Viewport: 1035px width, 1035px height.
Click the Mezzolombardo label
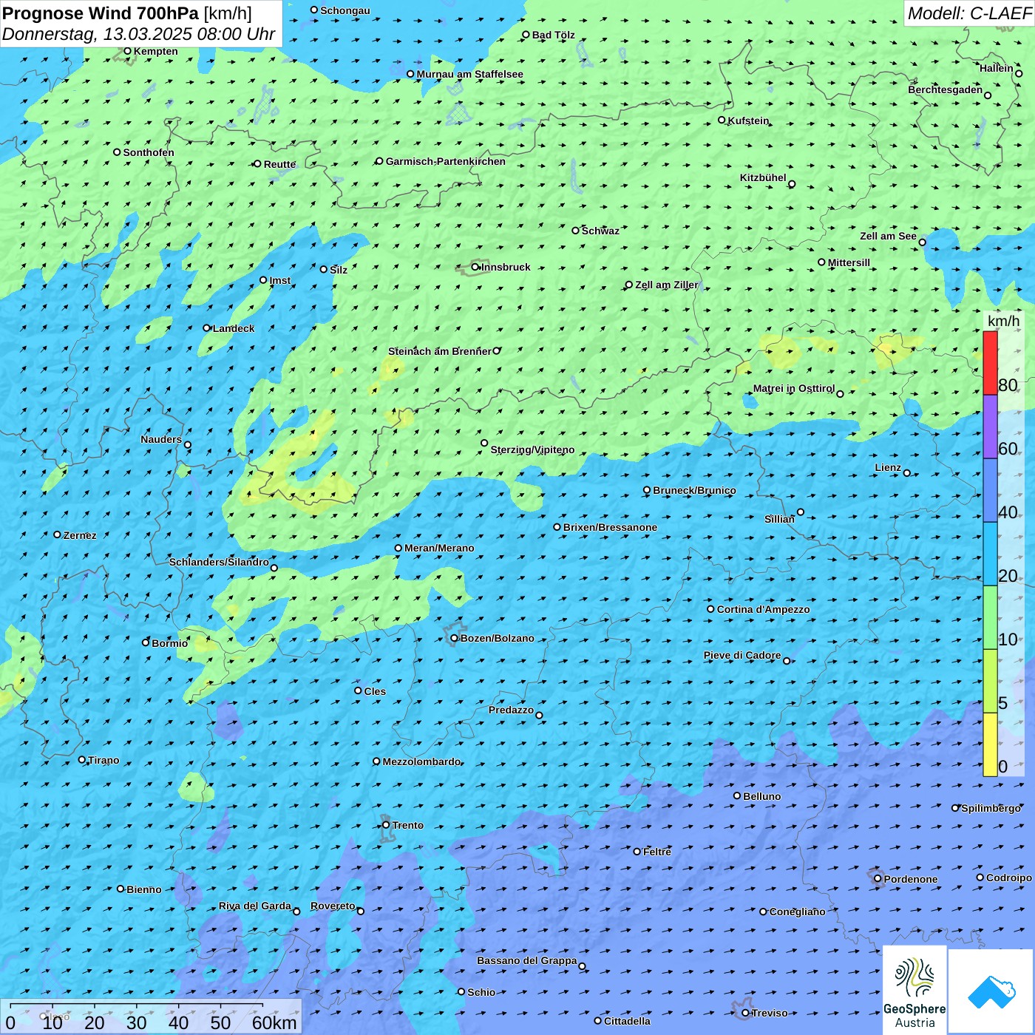(x=421, y=761)
